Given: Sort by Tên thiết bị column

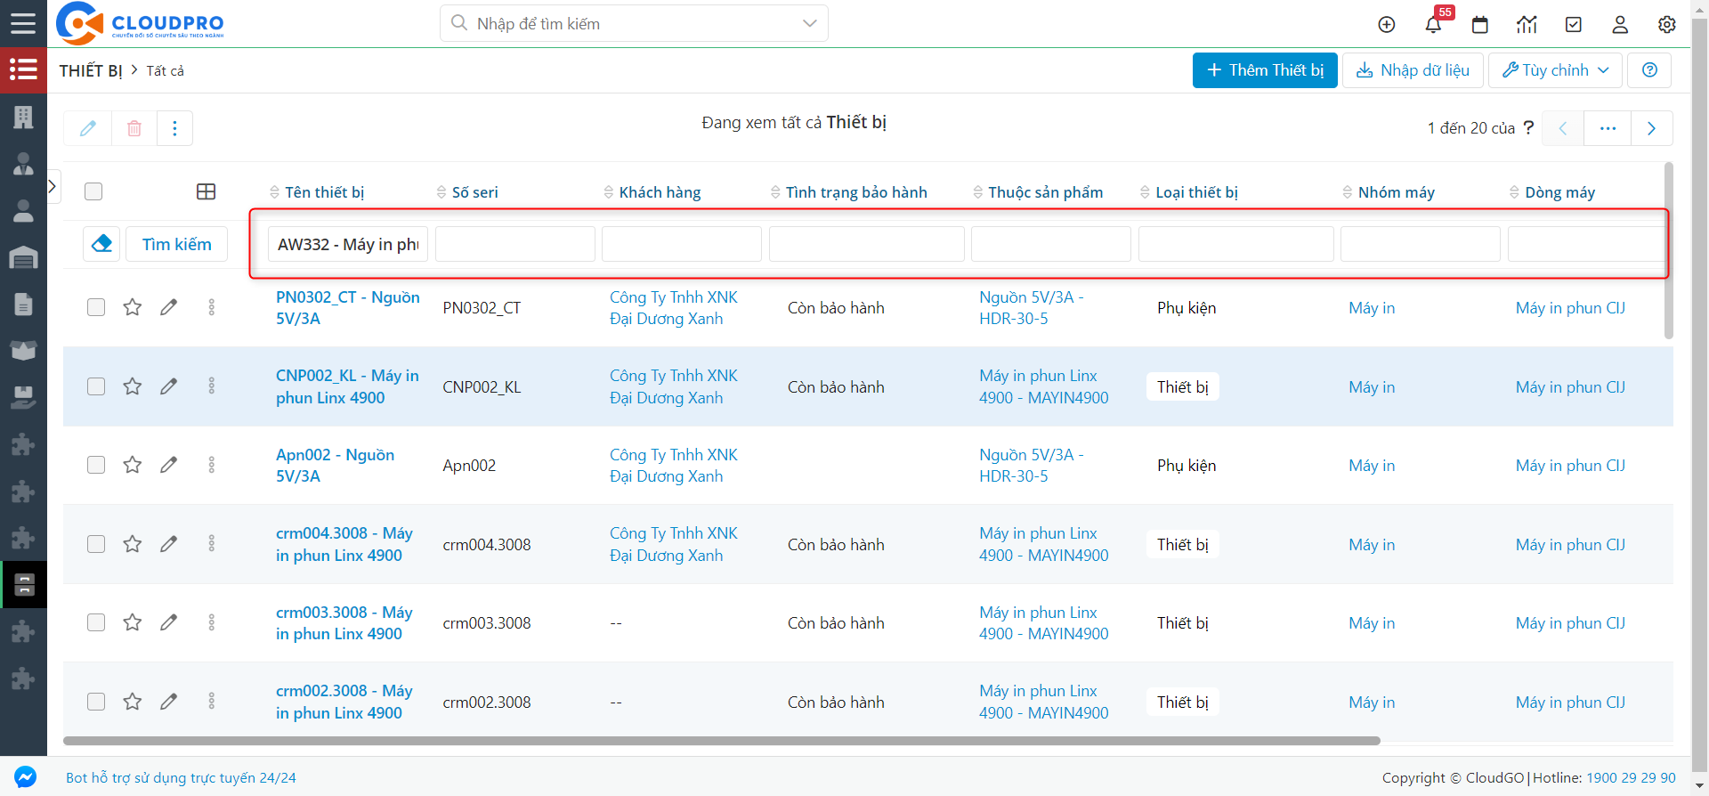Looking at the screenshot, I should (x=317, y=192).
